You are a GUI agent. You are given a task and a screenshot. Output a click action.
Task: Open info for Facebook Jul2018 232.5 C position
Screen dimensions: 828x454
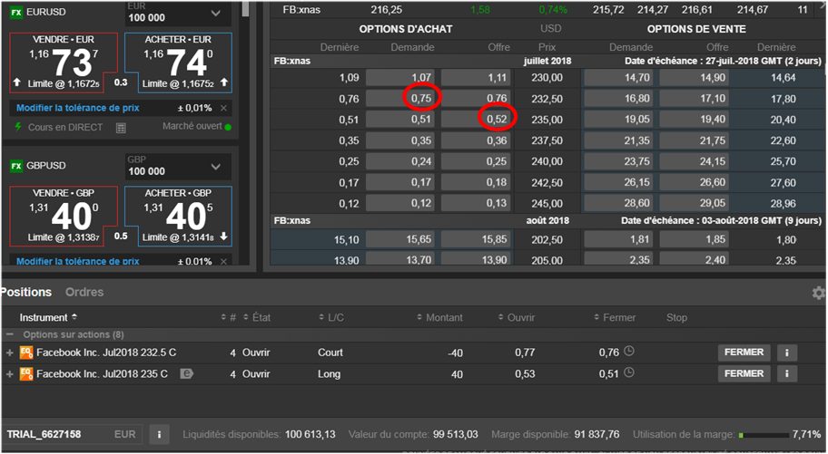[787, 353]
